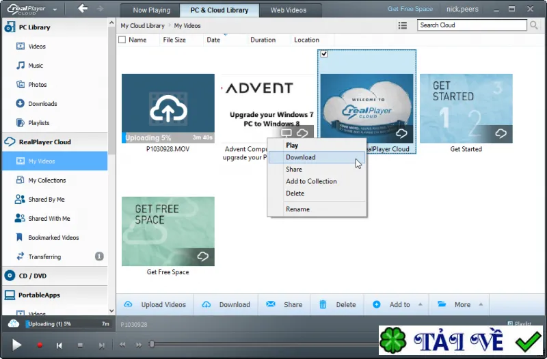Open the PortableApps section
This screenshot has height=359, width=547.
(x=55, y=295)
